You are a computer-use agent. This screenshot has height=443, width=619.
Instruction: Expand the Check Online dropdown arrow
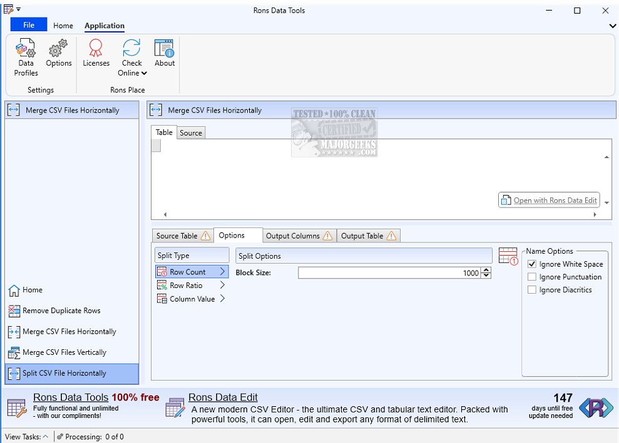[144, 73]
